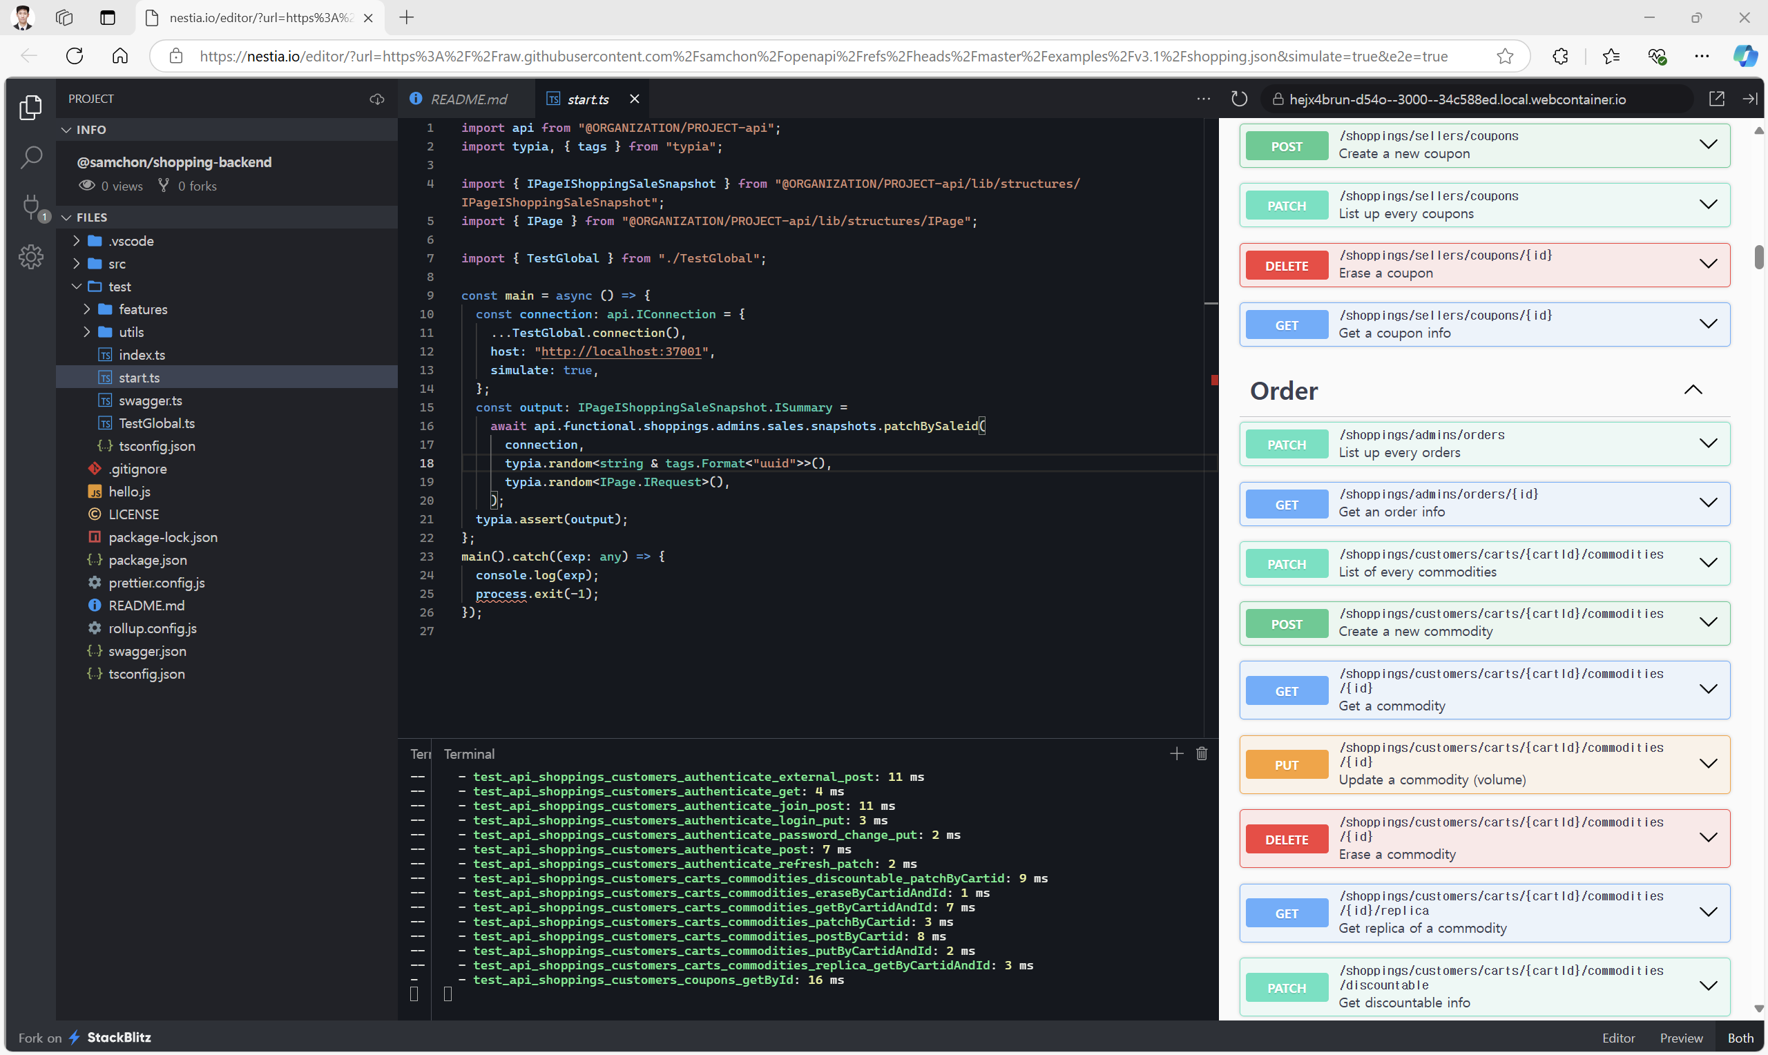1768x1055 pixels.
Task: Open the Settings gear in sidebar
Action: click(30, 257)
